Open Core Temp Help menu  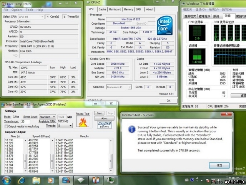pyautogui.click(x=40, y=10)
